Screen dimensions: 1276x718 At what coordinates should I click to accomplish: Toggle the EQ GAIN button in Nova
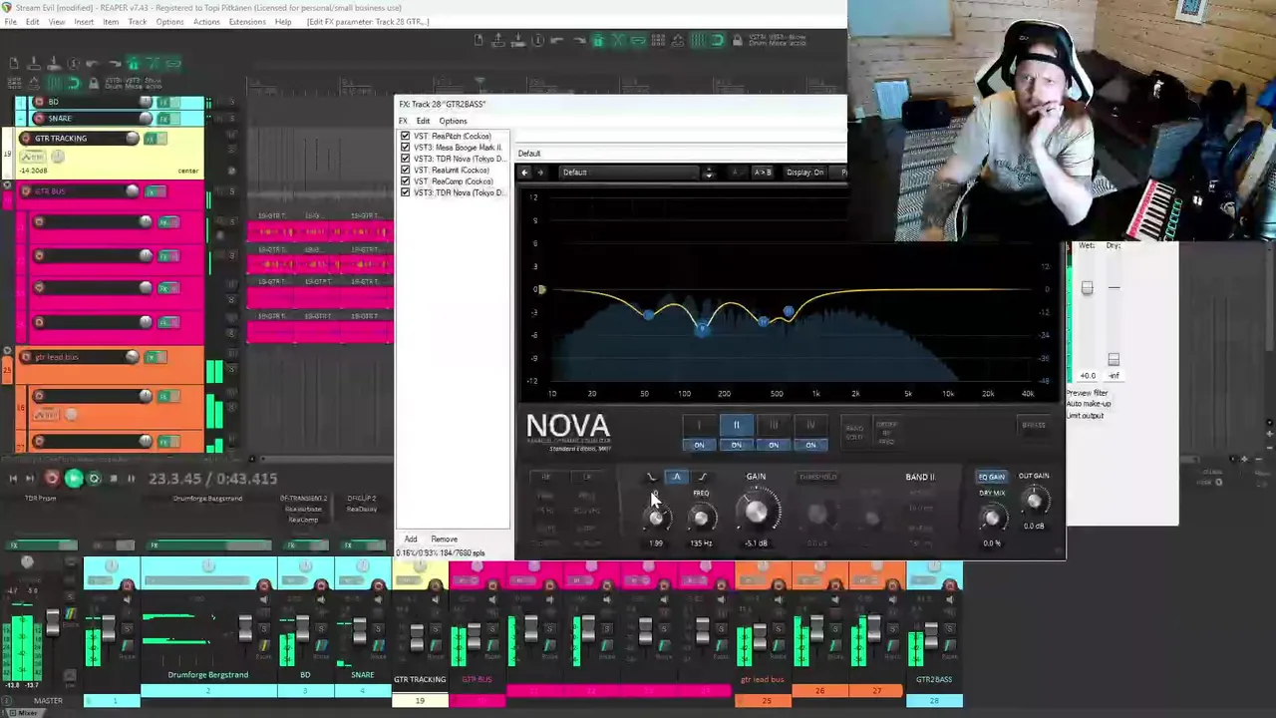click(991, 477)
